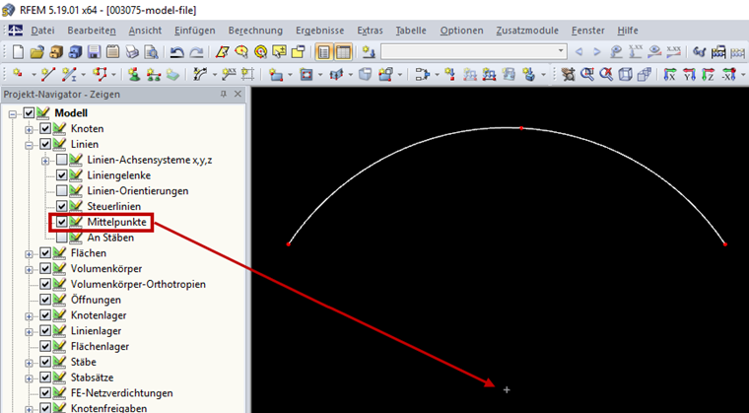Uncheck the Öffnungen checkbox
The height and width of the screenshot is (413, 749).
(45, 300)
